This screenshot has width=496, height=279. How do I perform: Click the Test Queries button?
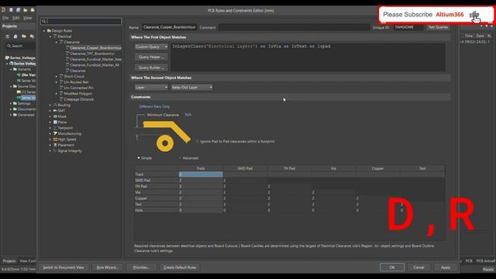click(x=438, y=27)
